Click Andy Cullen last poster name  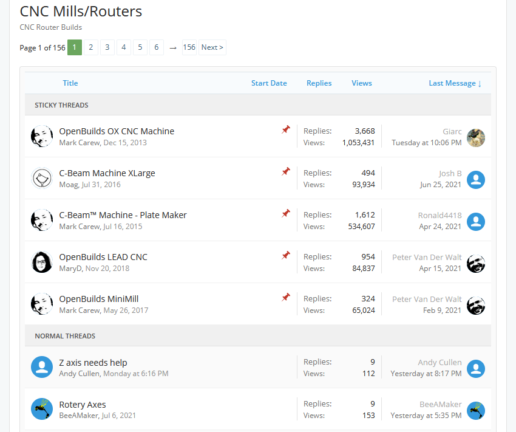point(440,363)
